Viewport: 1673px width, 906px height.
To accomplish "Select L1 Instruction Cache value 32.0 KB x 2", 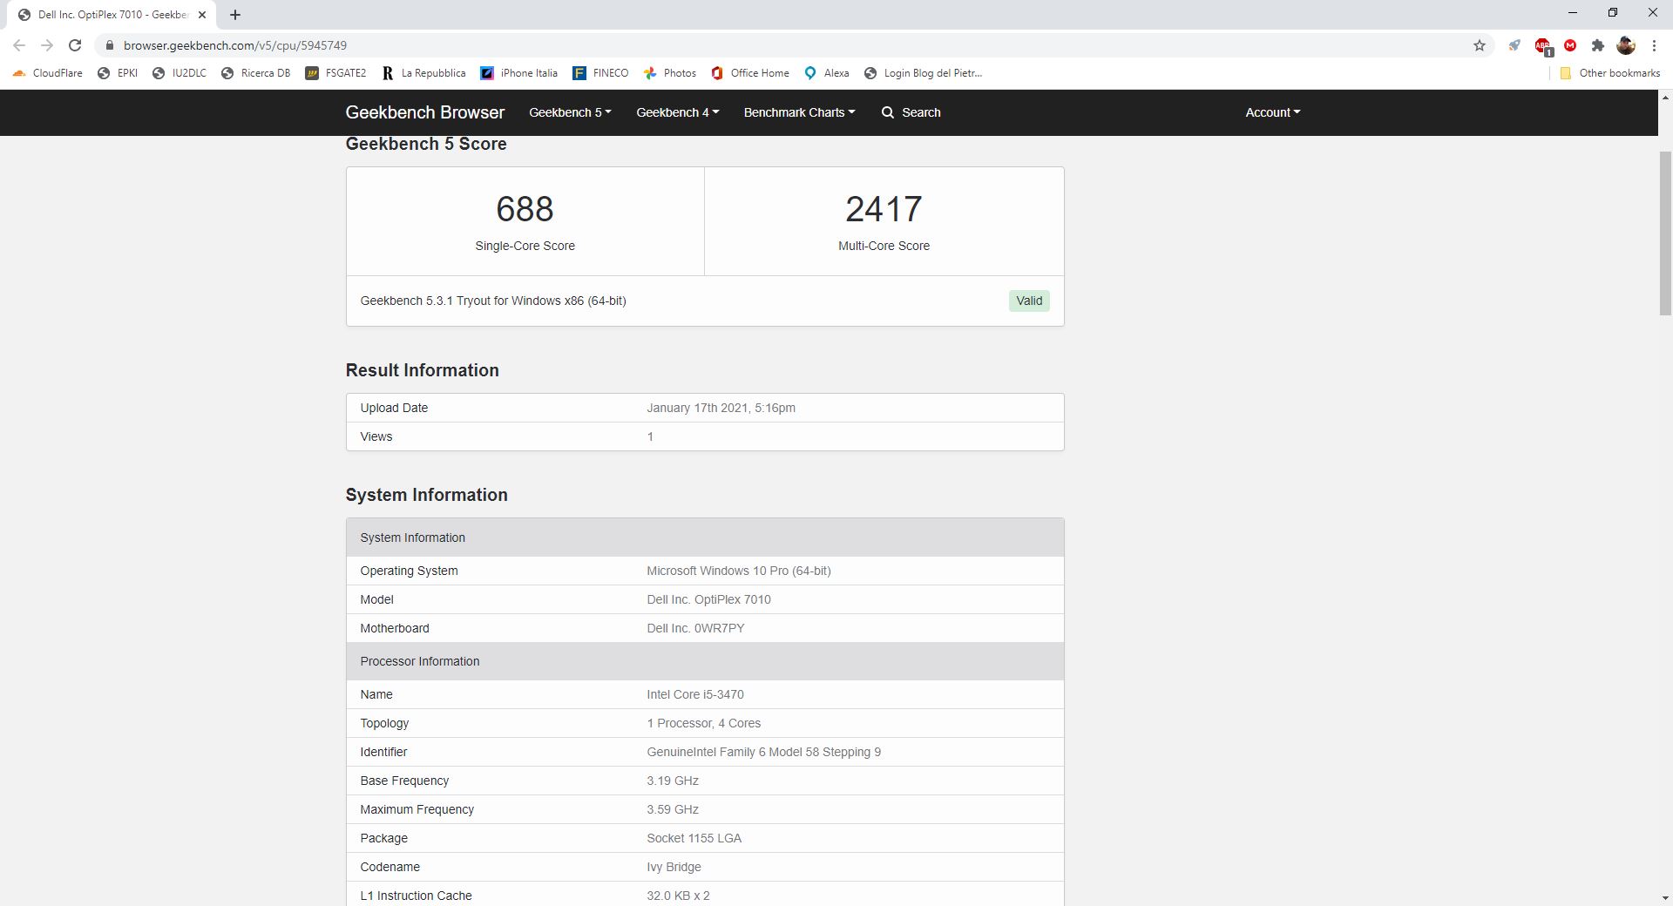I will pos(678,896).
